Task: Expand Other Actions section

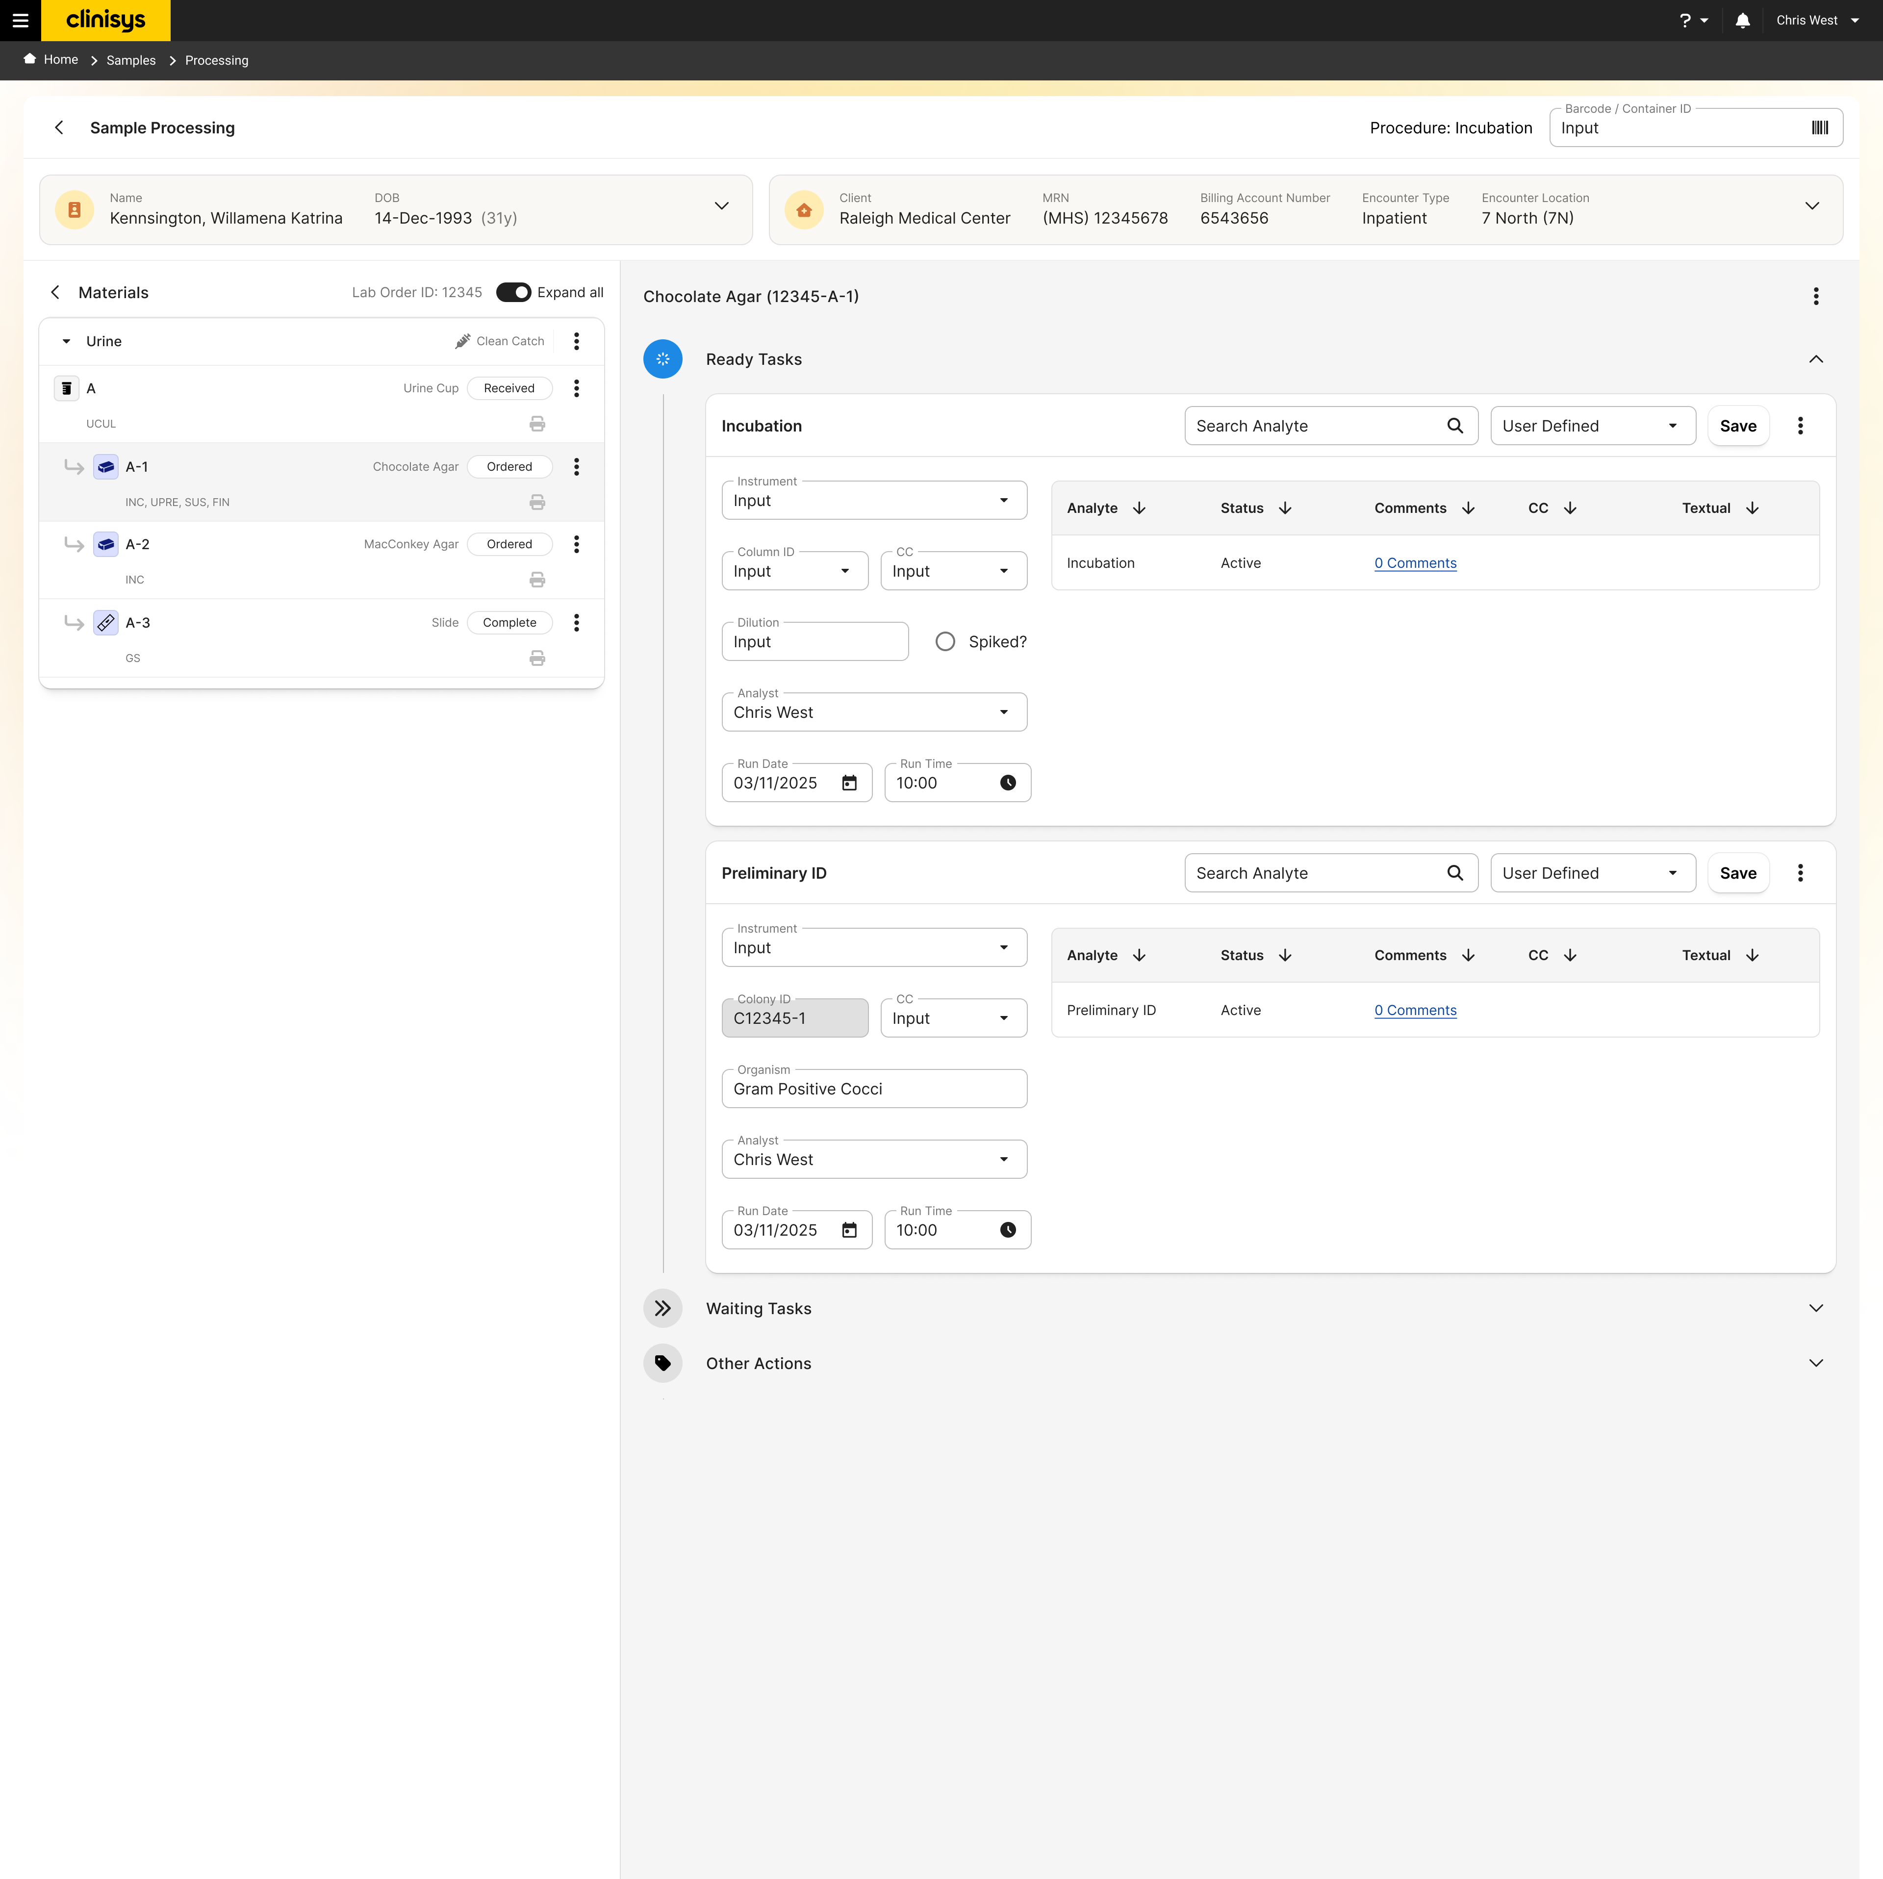Action: pos(1816,1364)
